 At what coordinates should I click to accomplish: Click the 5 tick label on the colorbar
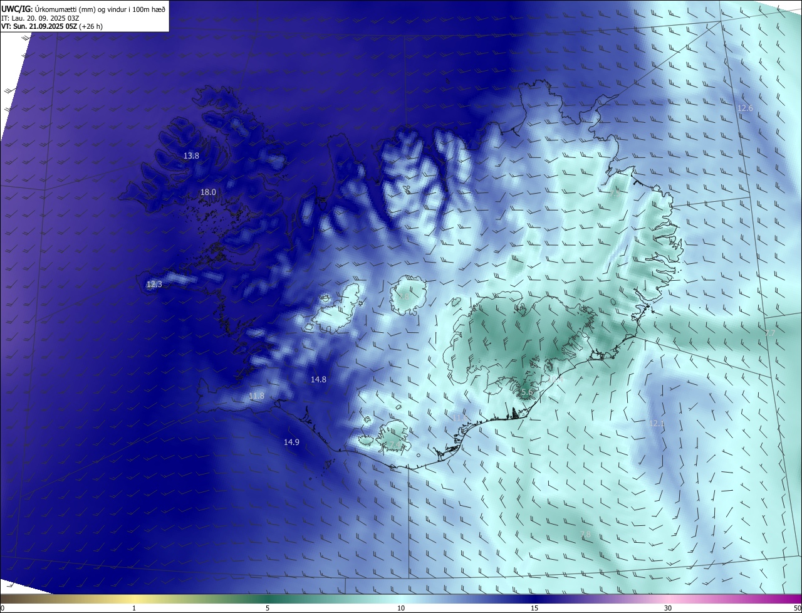[268, 608]
